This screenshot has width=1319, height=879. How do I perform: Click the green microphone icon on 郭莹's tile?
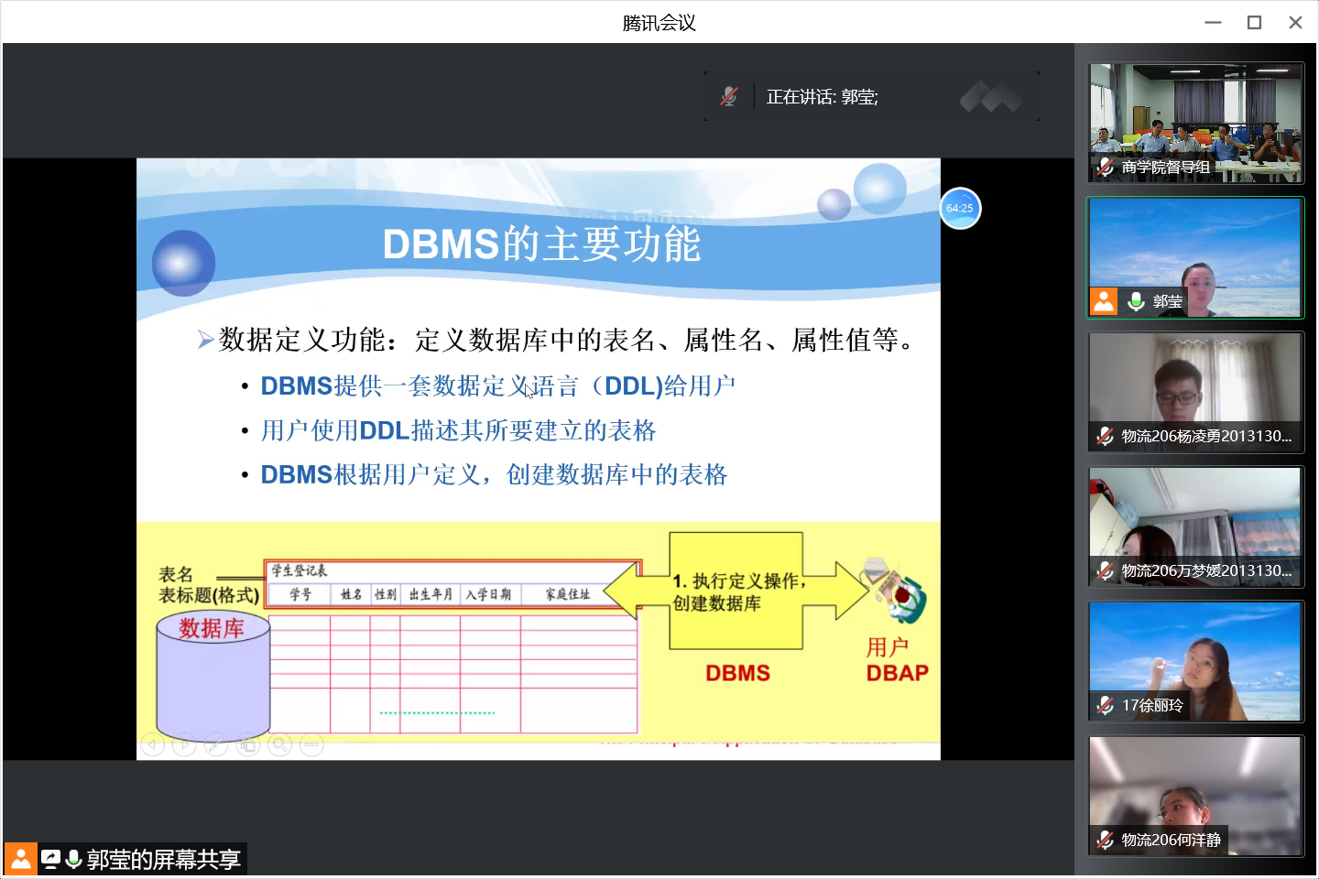tap(1136, 301)
